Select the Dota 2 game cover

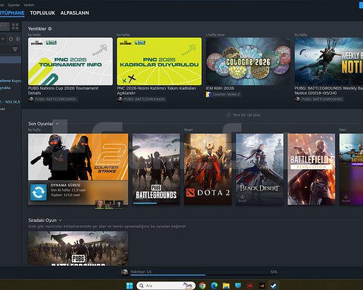coord(208,169)
